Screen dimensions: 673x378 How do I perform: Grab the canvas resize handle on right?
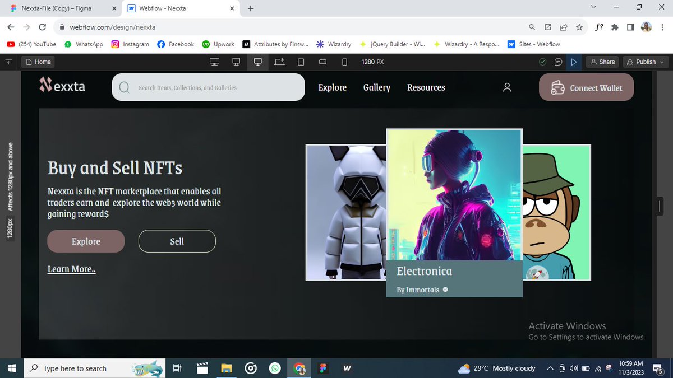661,207
